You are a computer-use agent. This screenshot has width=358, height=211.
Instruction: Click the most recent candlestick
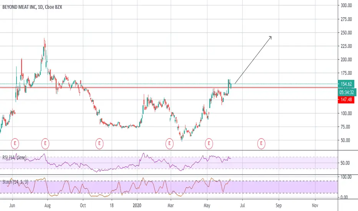coord(231,86)
